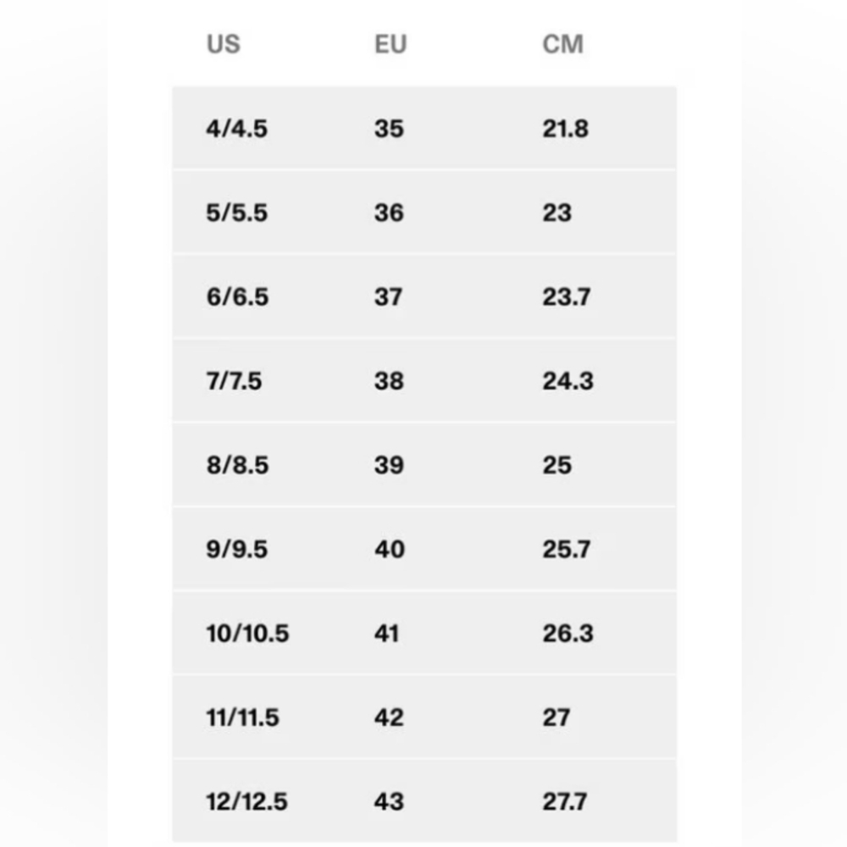Click the 21.8 centimeter value
This screenshot has height=847, width=847.
565,129
